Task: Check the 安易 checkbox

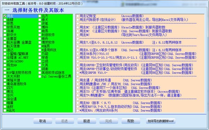Action: click(5, 23)
